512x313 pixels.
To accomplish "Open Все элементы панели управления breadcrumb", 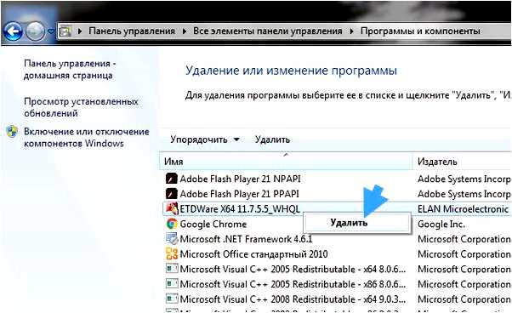I will coord(267,31).
